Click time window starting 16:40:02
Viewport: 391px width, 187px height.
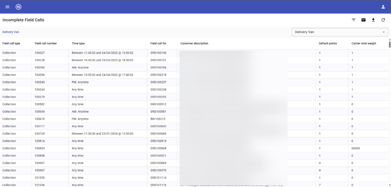click(x=103, y=60)
